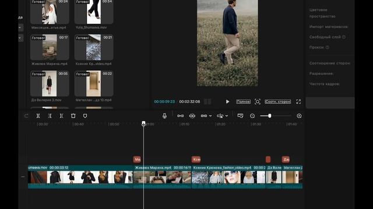
Task: Play the preview video
Action: pyautogui.click(x=228, y=102)
